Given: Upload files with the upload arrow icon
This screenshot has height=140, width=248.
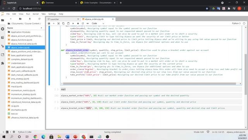Looking at the screenshot, I should coord(30,19).
